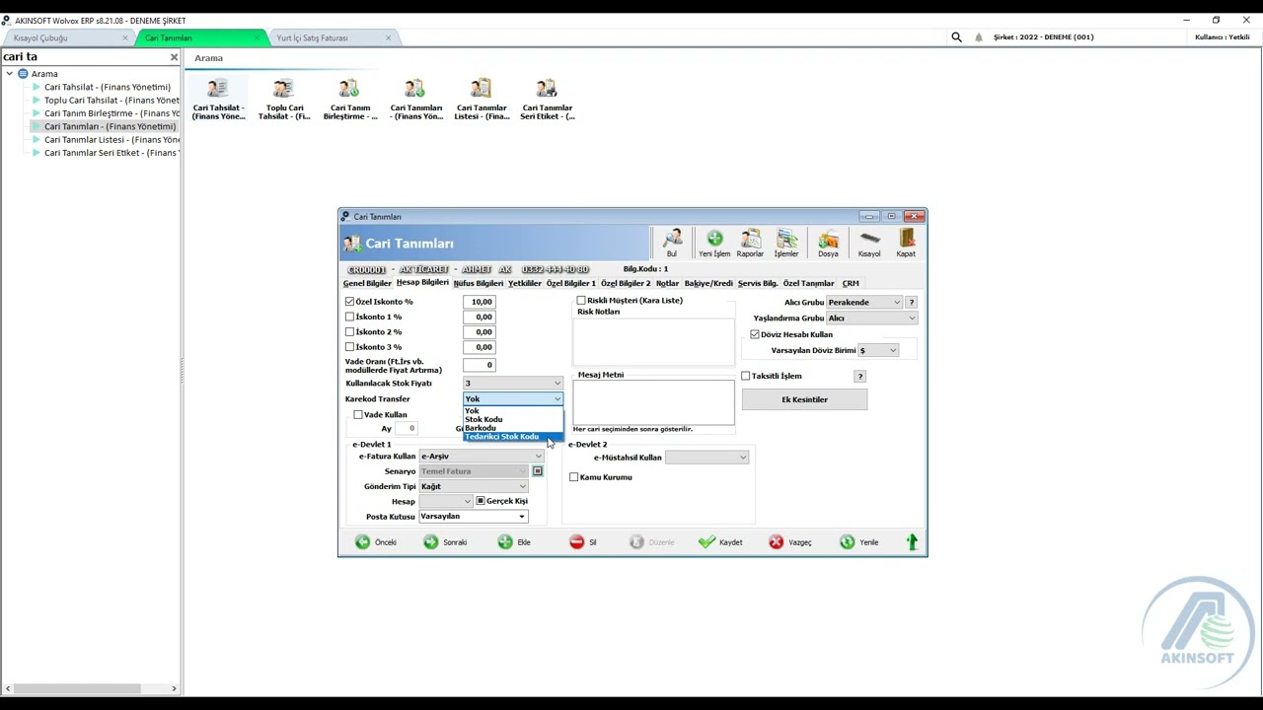Enable the İskonto 2 % checkbox
Viewport: 1263px width, 710px height.
(x=349, y=331)
